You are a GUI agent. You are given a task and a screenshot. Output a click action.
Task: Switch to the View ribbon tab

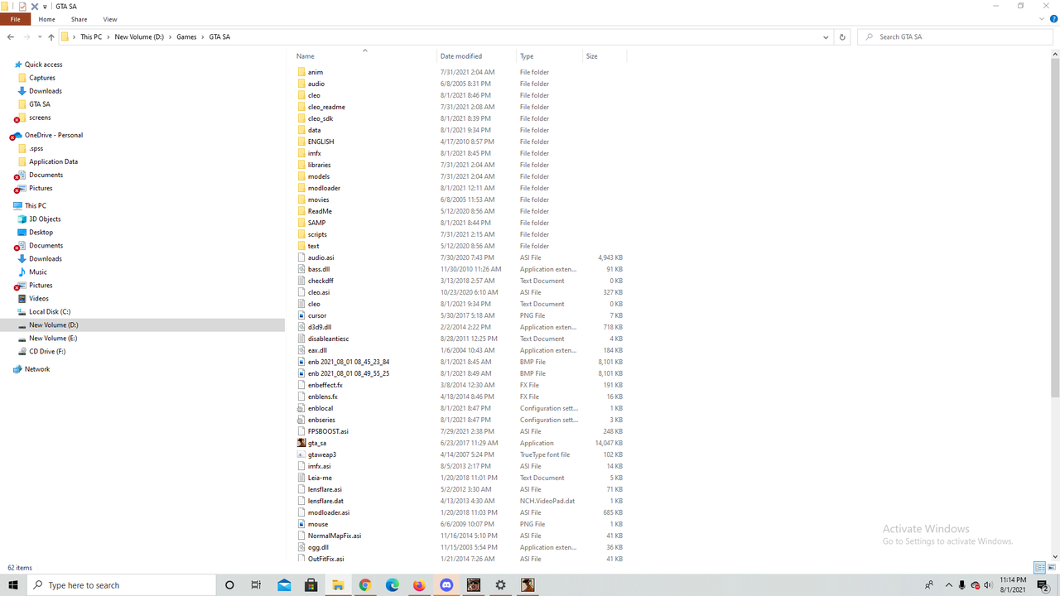tap(109, 19)
